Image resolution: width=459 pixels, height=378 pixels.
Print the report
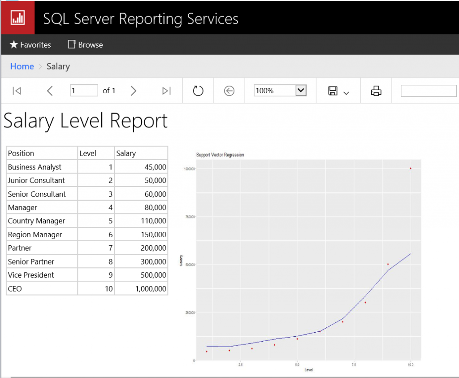point(376,91)
